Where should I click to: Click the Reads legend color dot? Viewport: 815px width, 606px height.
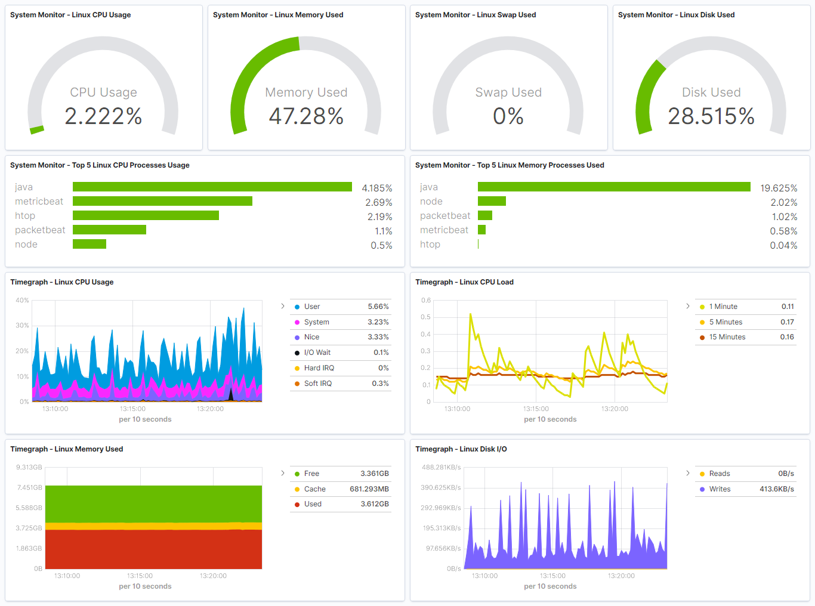[702, 474]
